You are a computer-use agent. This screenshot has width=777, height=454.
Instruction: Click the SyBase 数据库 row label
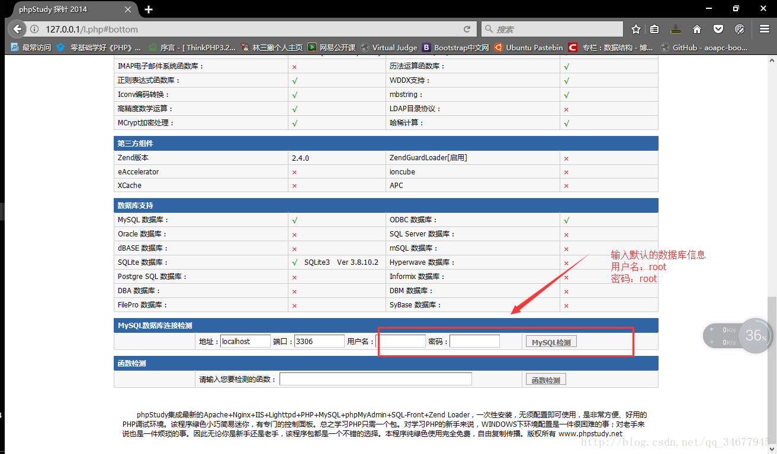(416, 305)
